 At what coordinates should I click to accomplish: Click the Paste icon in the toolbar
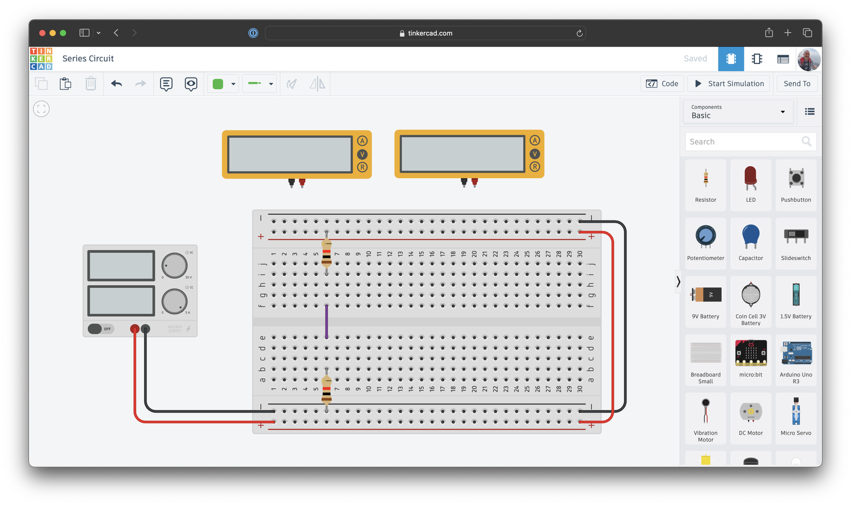point(65,83)
